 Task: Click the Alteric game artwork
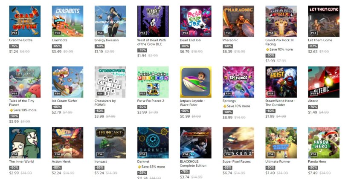click(324, 82)
